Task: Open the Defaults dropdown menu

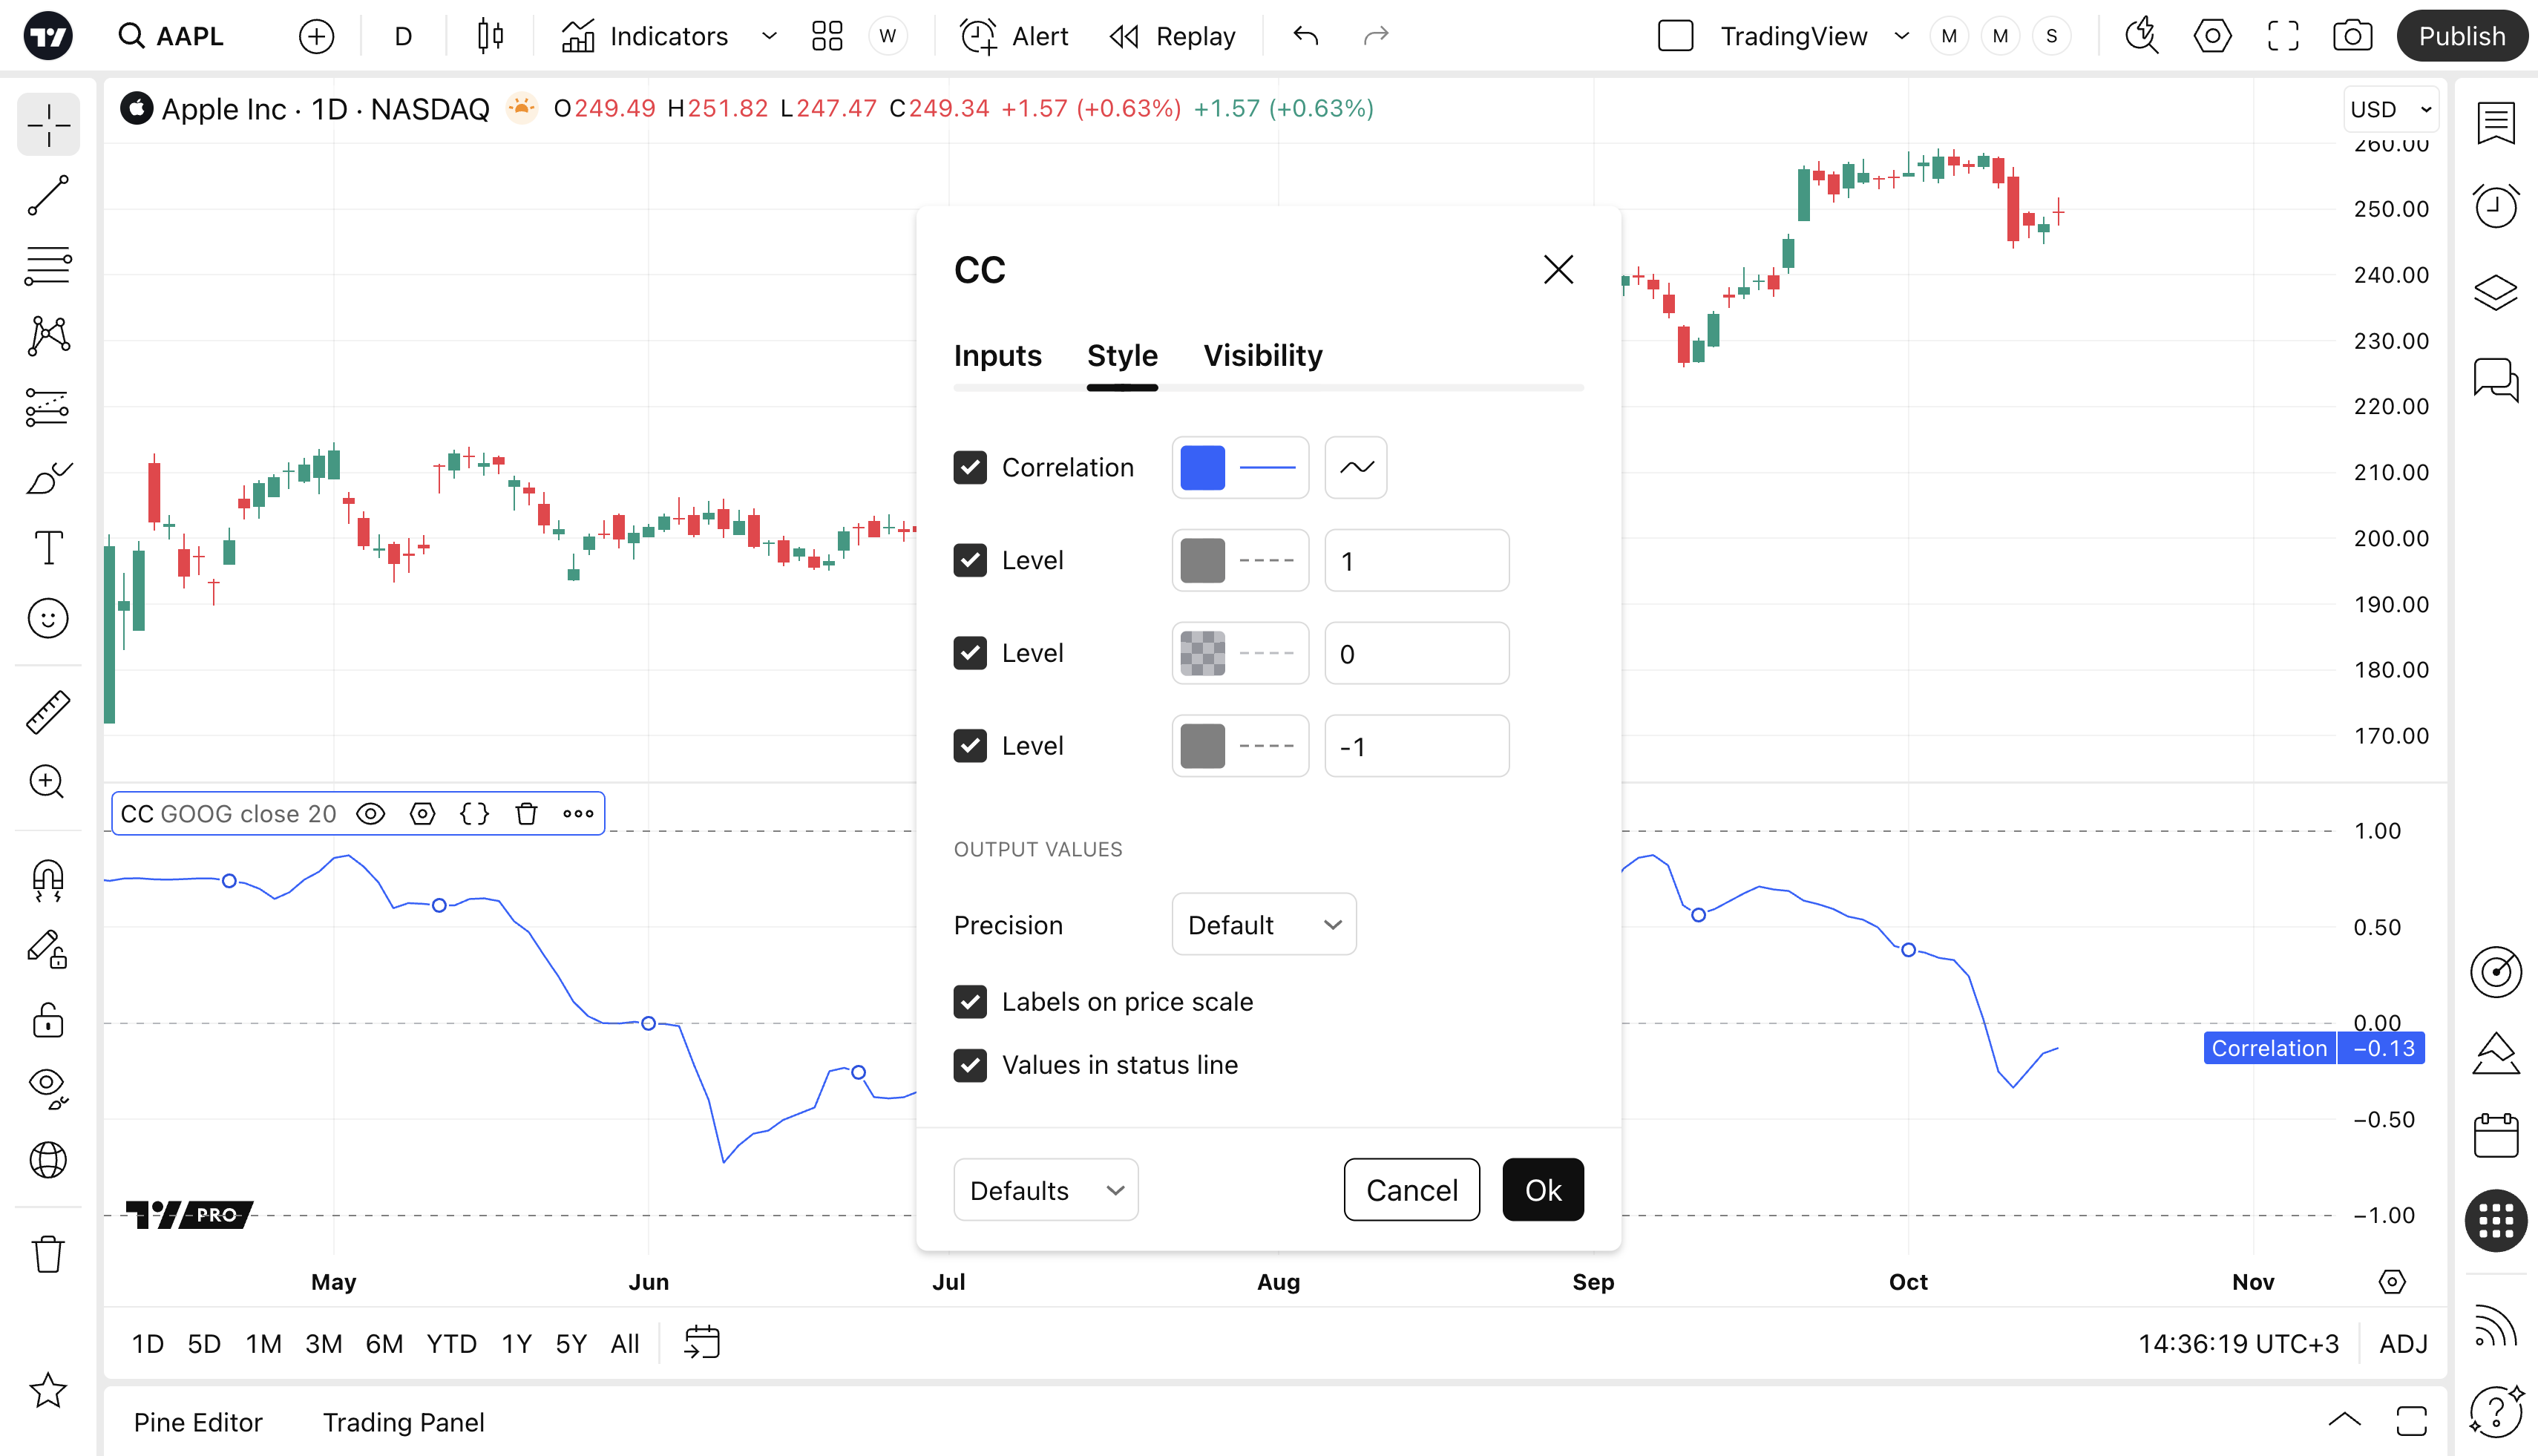Action: click(1045, 1190)
